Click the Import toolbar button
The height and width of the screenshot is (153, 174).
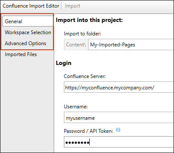pyautogui.click(x=72, y=6)
